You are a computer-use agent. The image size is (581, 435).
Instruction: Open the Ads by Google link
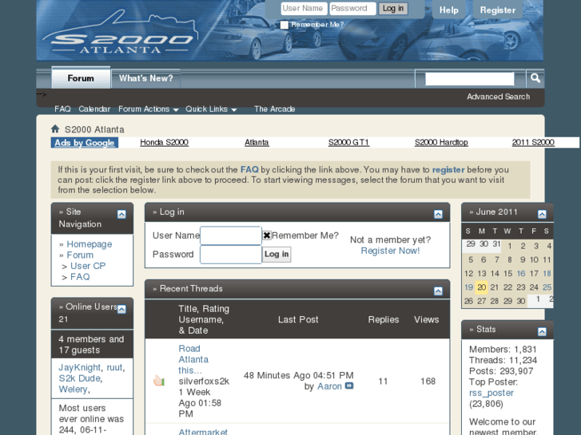pos(85,143)
